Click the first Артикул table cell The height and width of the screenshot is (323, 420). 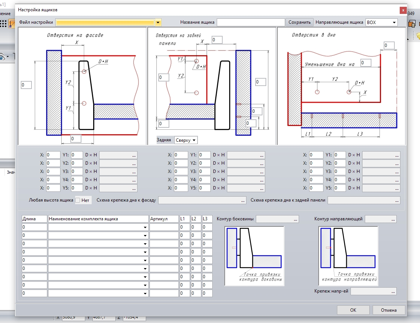coord(164,227)
